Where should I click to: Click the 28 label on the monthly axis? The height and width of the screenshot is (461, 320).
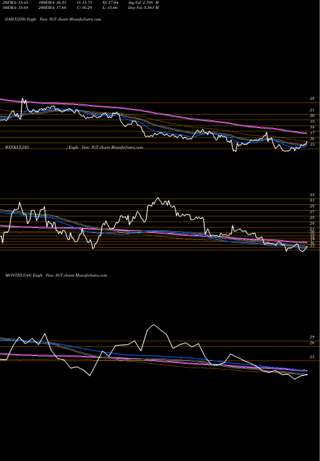[312, 337]
